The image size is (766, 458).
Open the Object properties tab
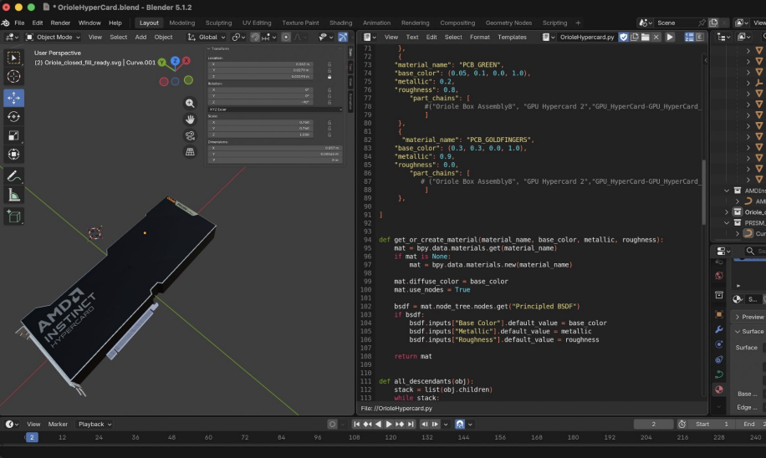[719, 314]
